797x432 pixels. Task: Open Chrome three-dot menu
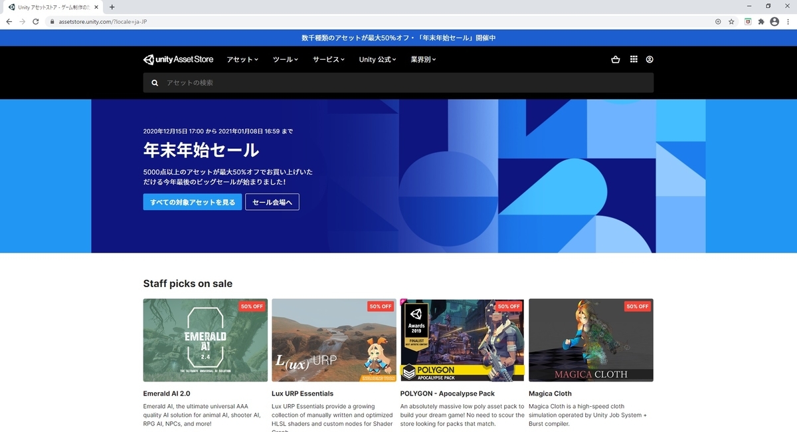(x=788, y=21)
